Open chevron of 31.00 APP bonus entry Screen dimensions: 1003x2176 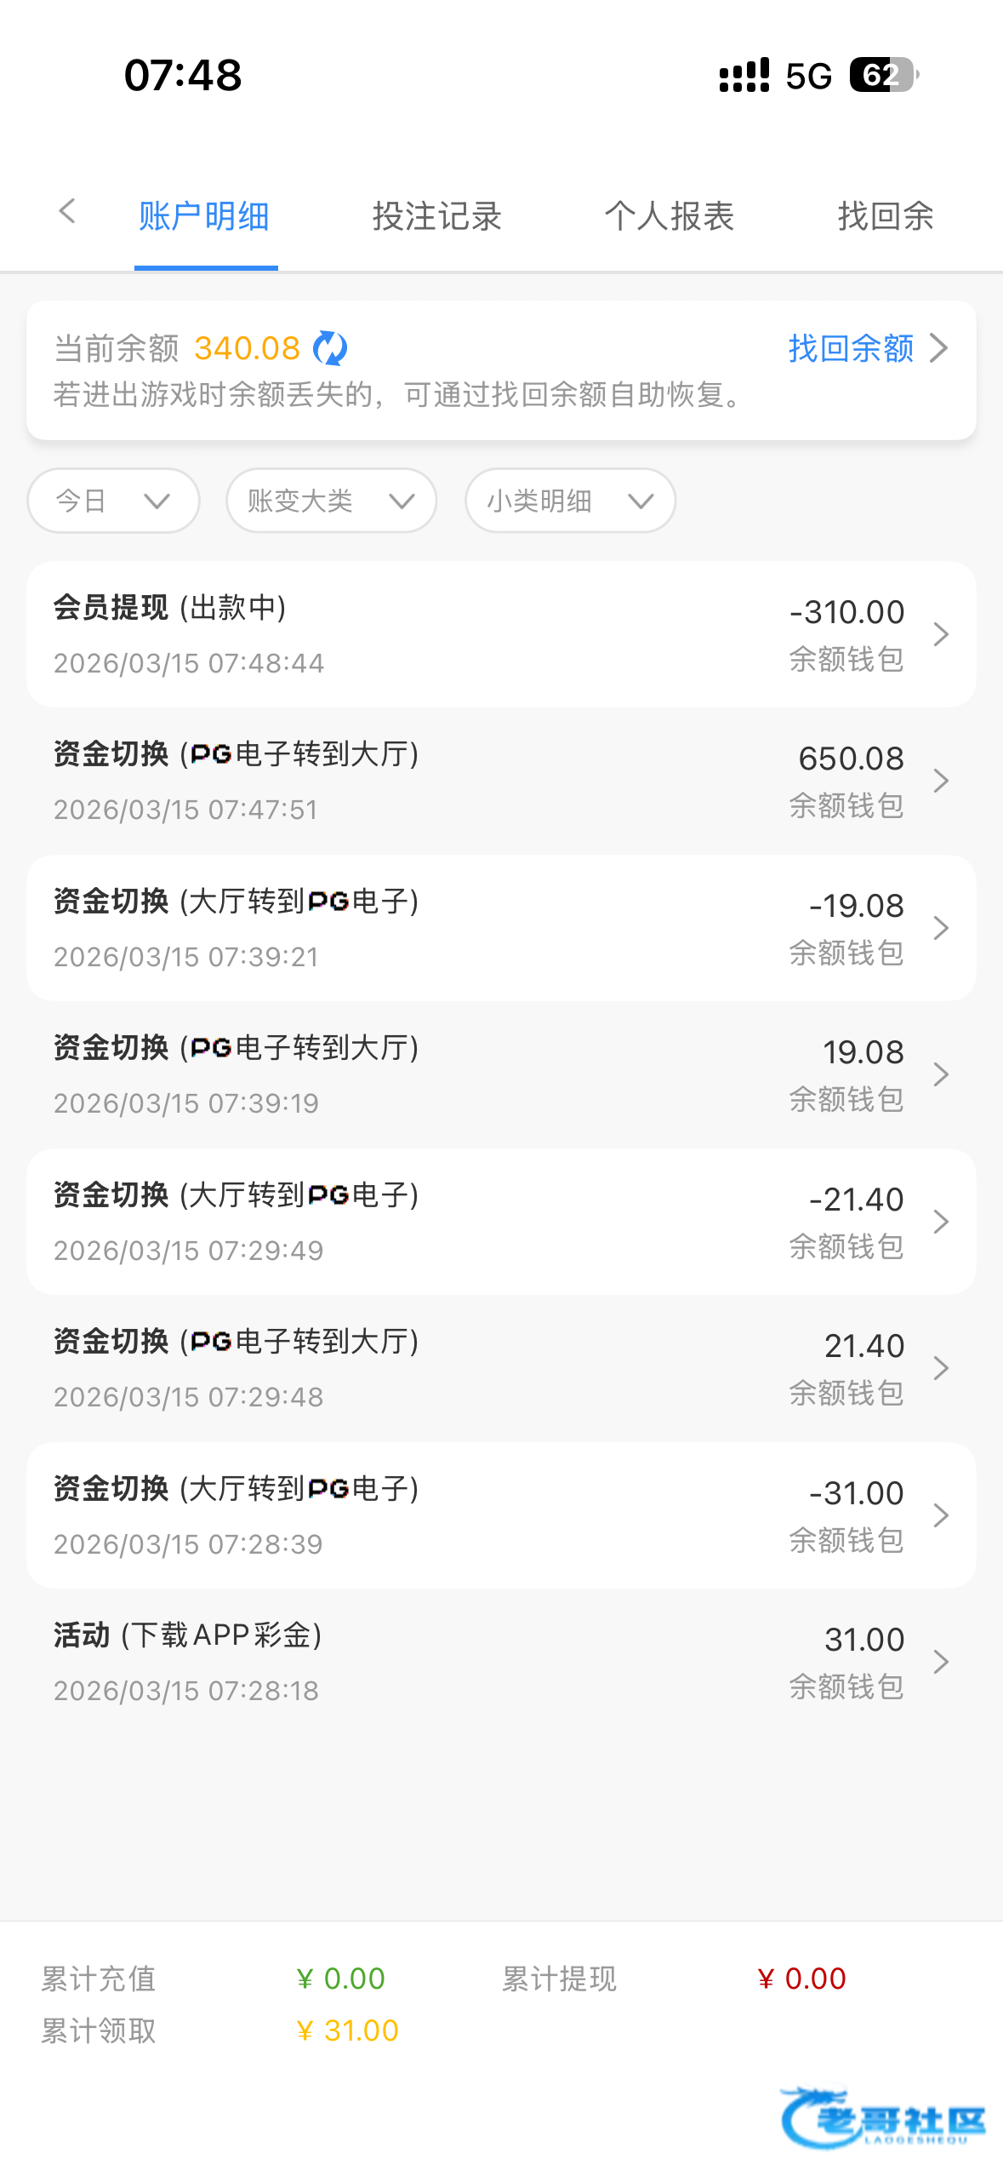pyautogui.click(x=940, y=1662)
